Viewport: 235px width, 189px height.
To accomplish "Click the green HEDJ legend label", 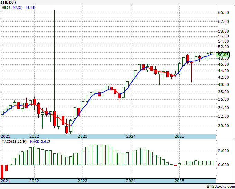I will coord(6,7).
